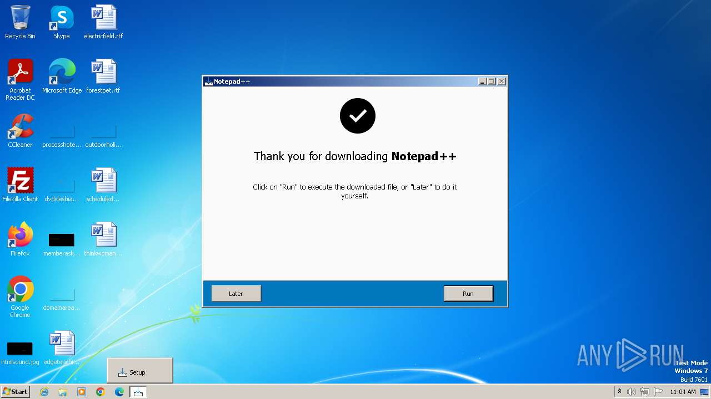
Task: Launch Google Chrome desktop shortcut
Action: [20, 297]
